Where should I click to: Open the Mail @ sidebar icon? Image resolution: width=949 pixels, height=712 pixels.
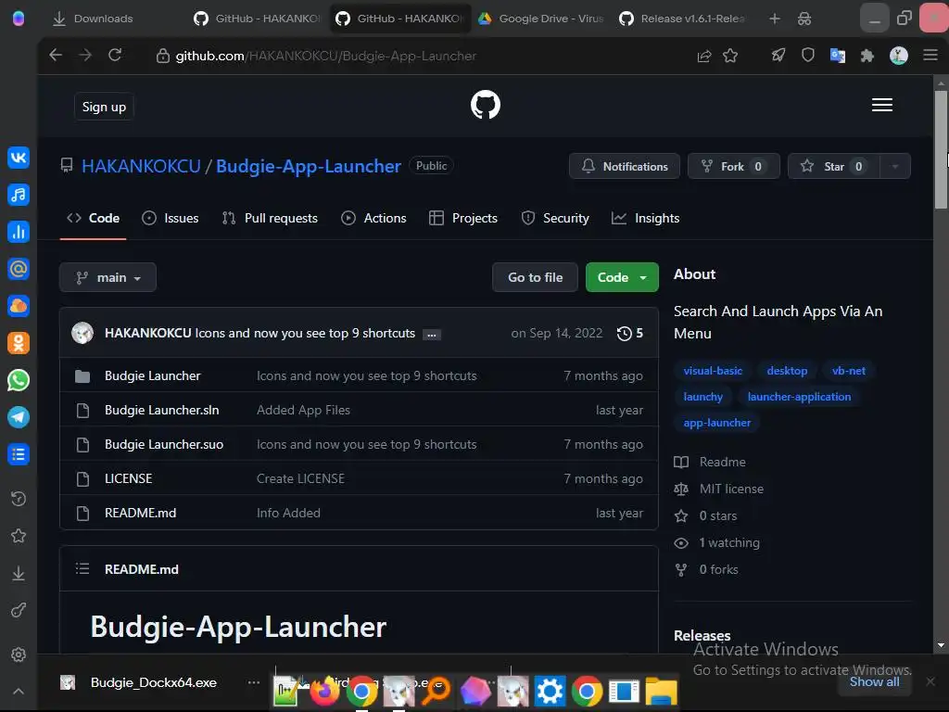pyautogui.click(x=19, y=269)
